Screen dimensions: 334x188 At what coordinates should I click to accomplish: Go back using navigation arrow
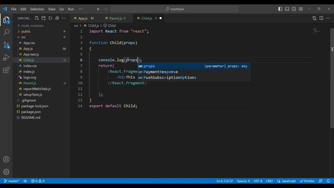pyautogui.click(x=99, y=9)
